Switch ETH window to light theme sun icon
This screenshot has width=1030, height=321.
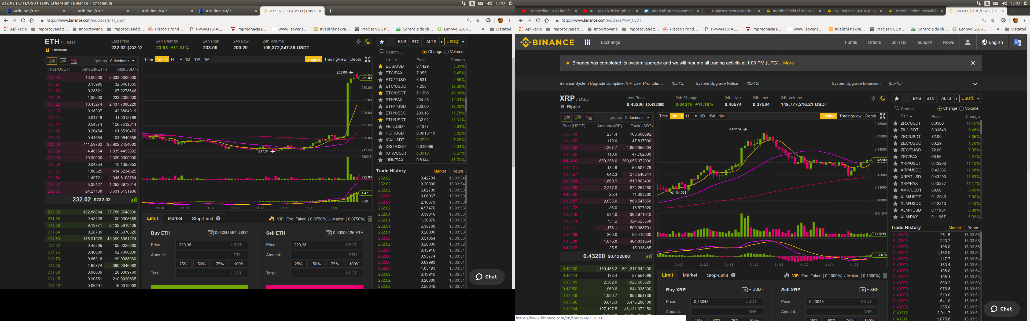(x=358, y=41)
